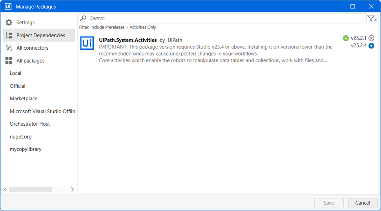The image size is (381, 211).
Task: Select the Official package feed
Action: tap(18, 86)
